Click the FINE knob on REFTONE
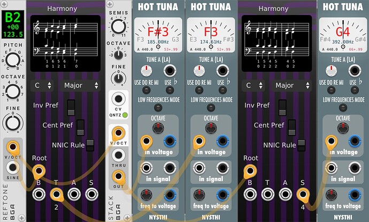Screen dimensions: 369x222 13,123
